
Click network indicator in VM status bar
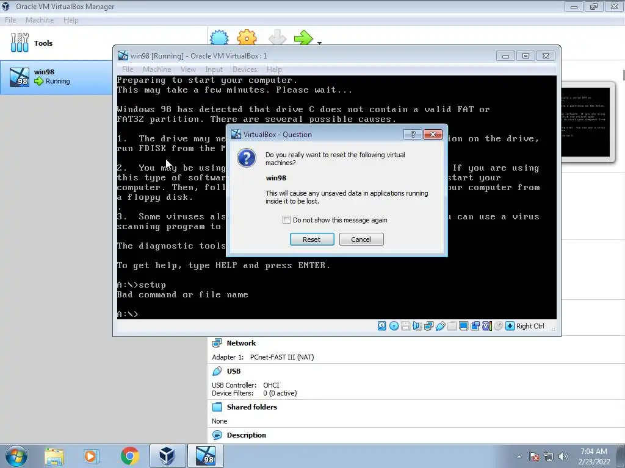click(429, 326)
